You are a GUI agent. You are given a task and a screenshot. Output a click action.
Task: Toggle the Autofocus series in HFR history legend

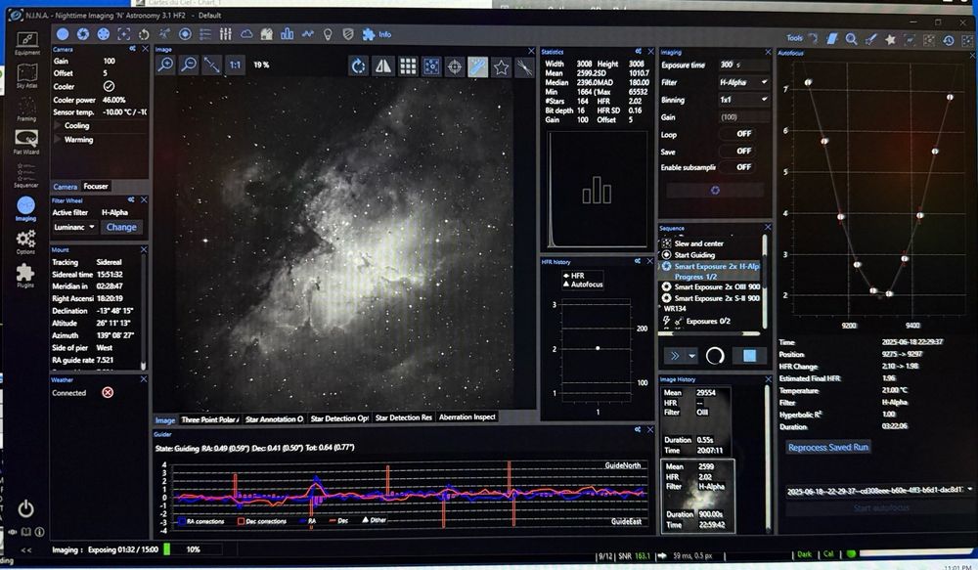583,285
